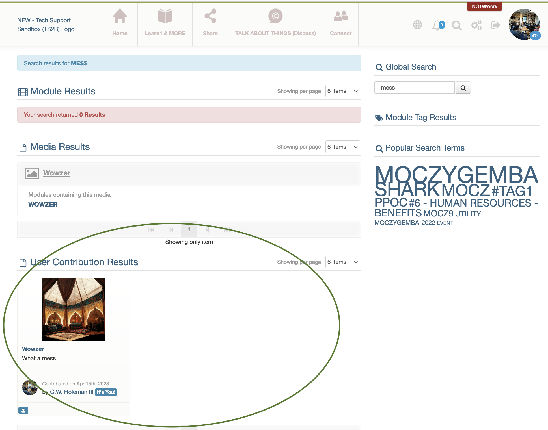Open the settings gears icon

476,25
